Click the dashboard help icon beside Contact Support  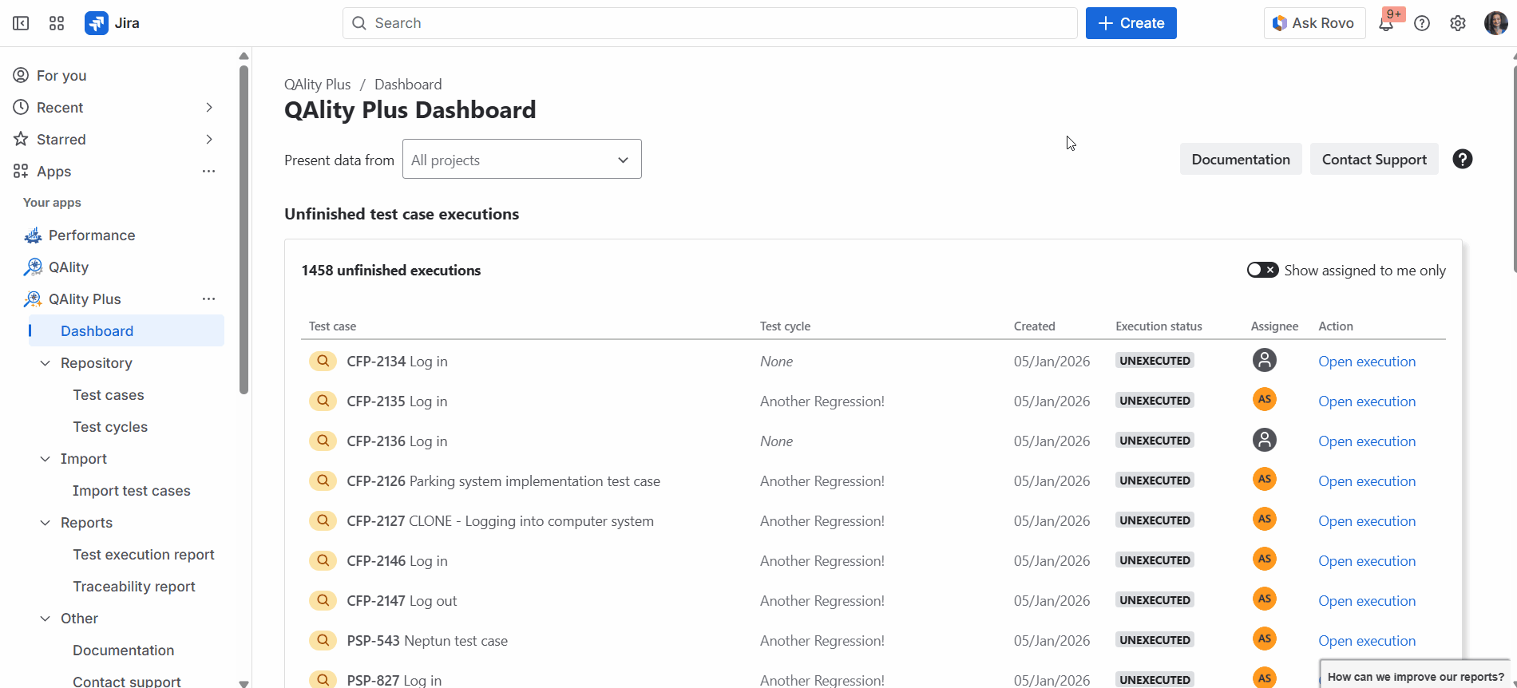(1463, 159)
